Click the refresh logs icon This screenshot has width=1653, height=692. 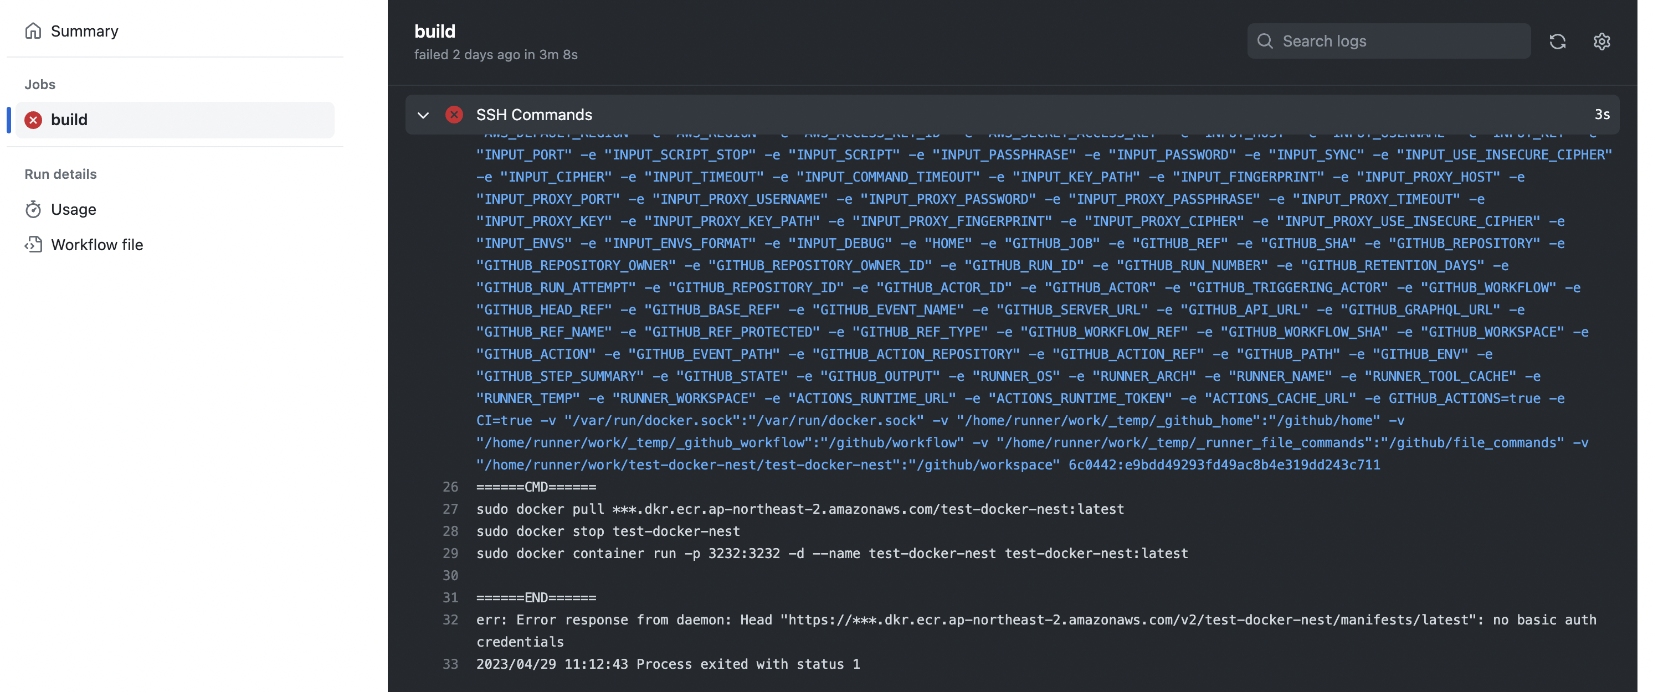[1557, 41]
